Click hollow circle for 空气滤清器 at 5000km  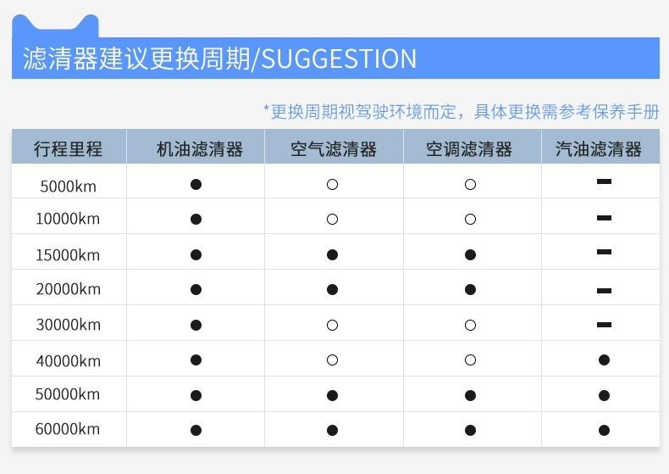tap(332, 185)
